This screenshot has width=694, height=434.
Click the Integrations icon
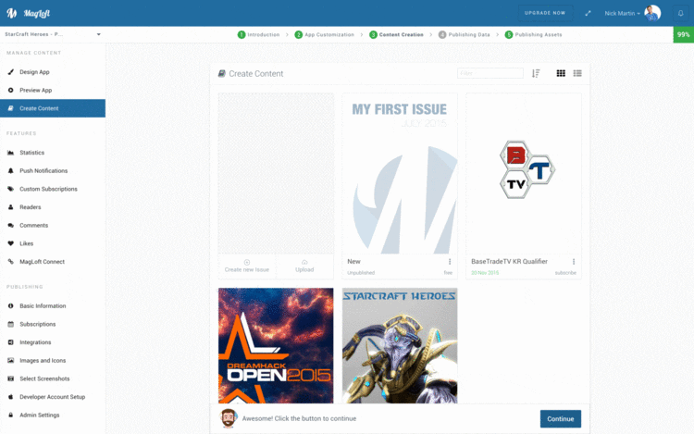[10, 342]
